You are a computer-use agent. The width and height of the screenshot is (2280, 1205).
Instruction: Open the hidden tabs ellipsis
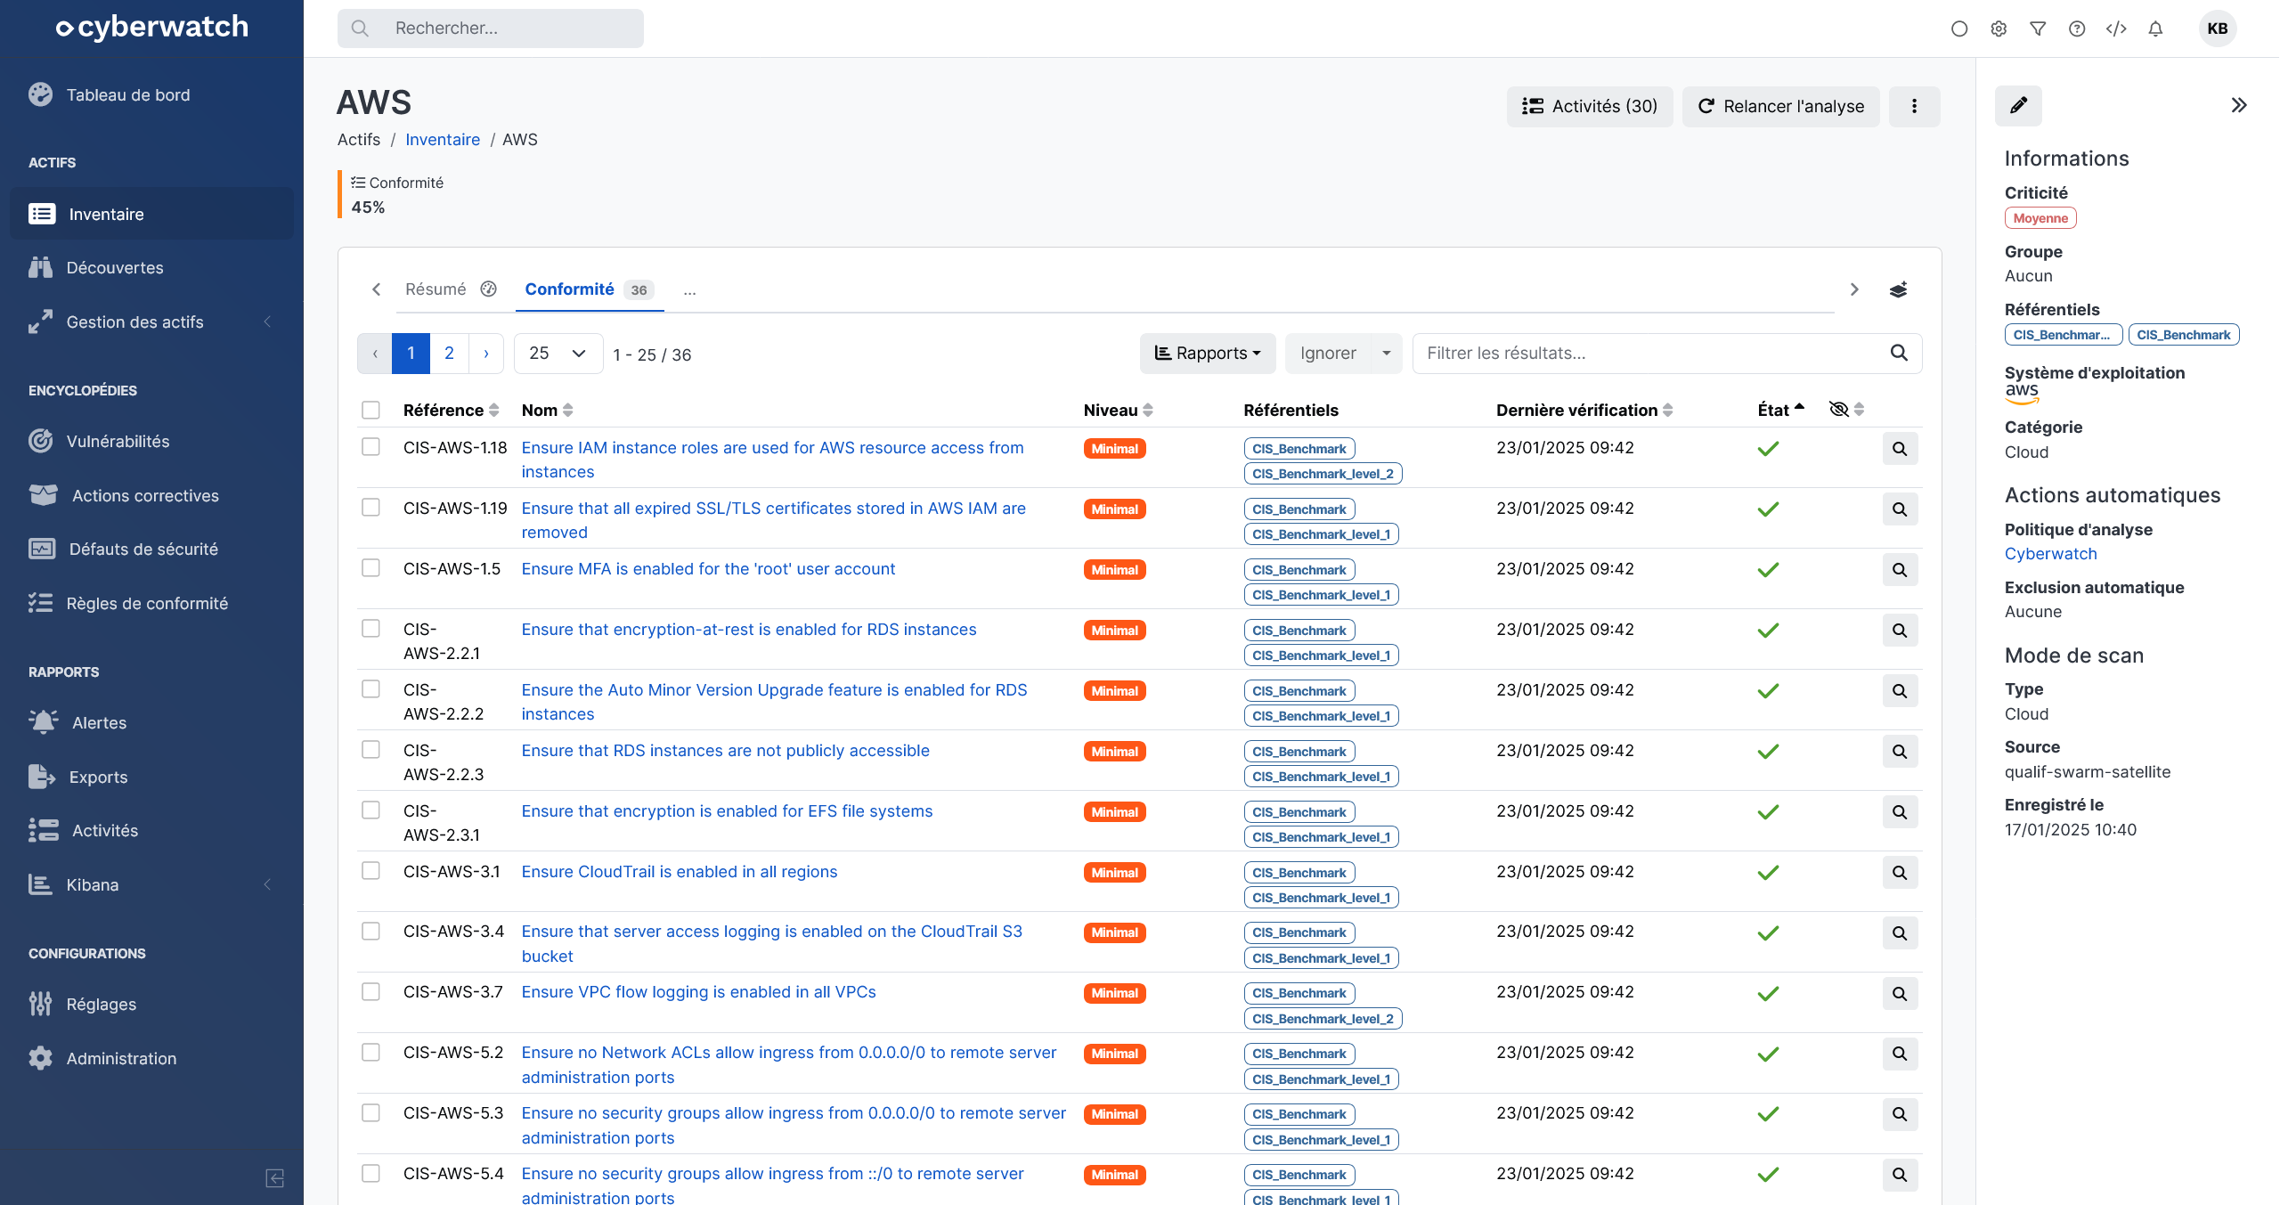pos(689,290)
